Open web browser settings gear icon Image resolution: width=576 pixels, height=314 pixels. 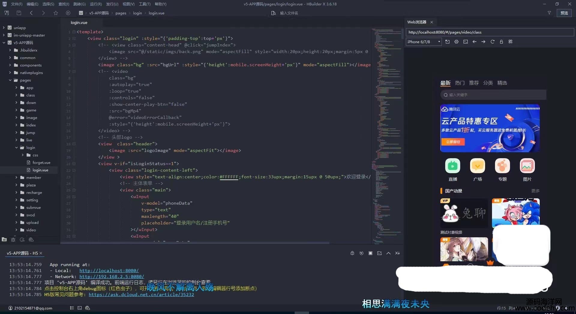tap(456, 42)
